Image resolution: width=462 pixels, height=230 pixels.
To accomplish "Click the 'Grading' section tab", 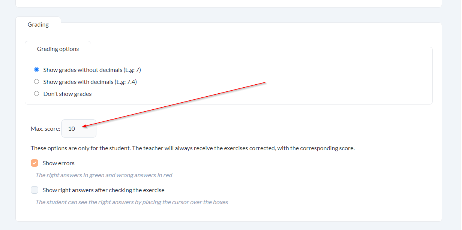I will (x=38, y=25).
